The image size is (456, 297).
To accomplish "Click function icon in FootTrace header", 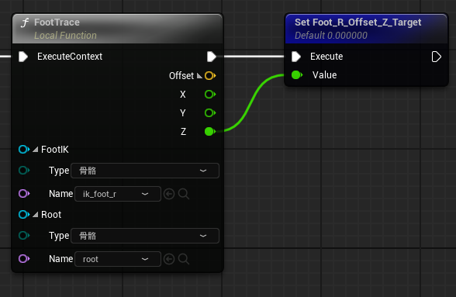I will coord(25,22).
